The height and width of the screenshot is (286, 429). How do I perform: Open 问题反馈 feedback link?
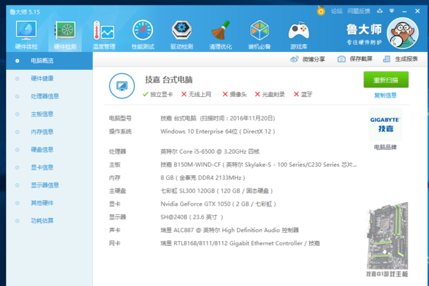click(x=358, y=11)
